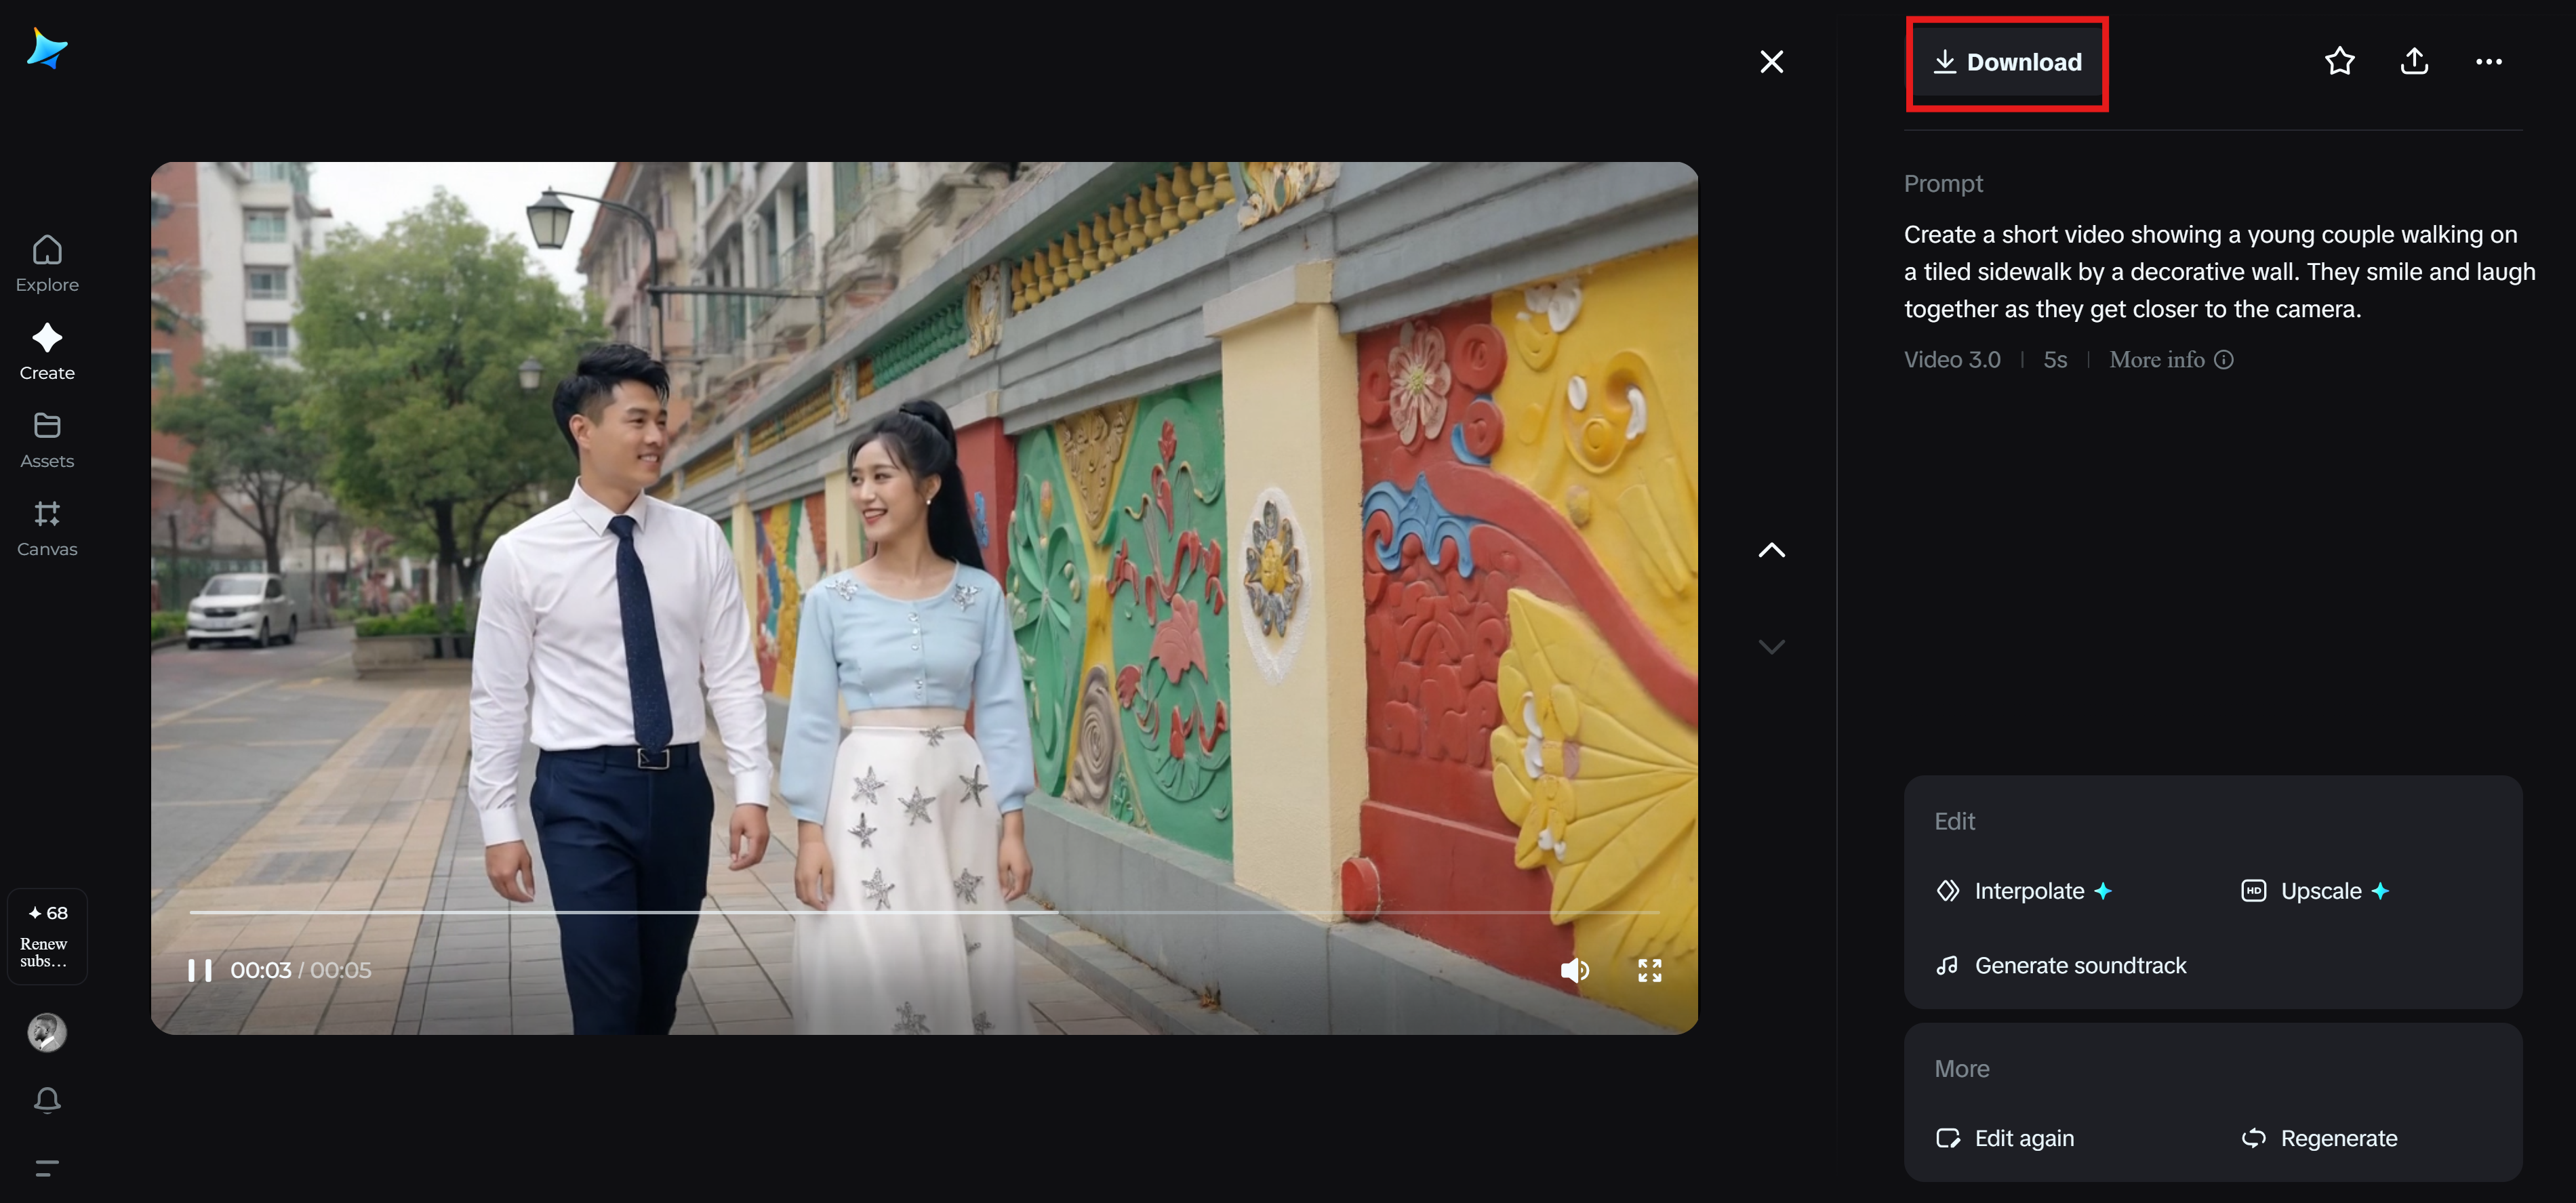Image resolution: width=2576 pixels, height=1203 pixels.
Task: Go to previous generation with up chevron
Action: [1772, 549]
